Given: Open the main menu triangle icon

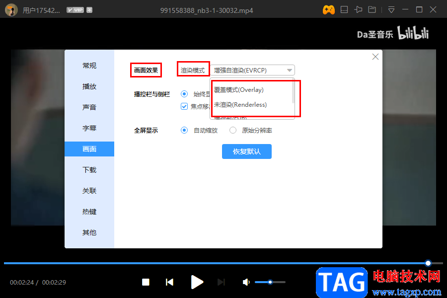Looking at the screenshot, I should click(x=391, y=10).
